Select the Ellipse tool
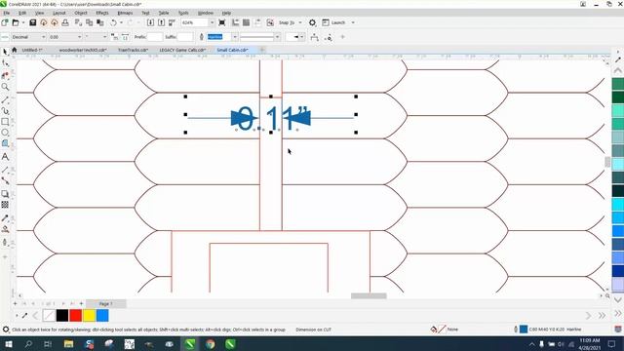This screenshot has height=351, width=624. point(5,133)
